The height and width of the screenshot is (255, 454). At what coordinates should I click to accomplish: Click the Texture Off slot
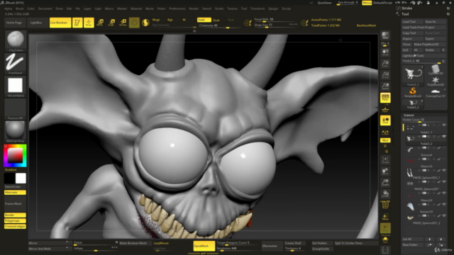[x=16, y=109]
